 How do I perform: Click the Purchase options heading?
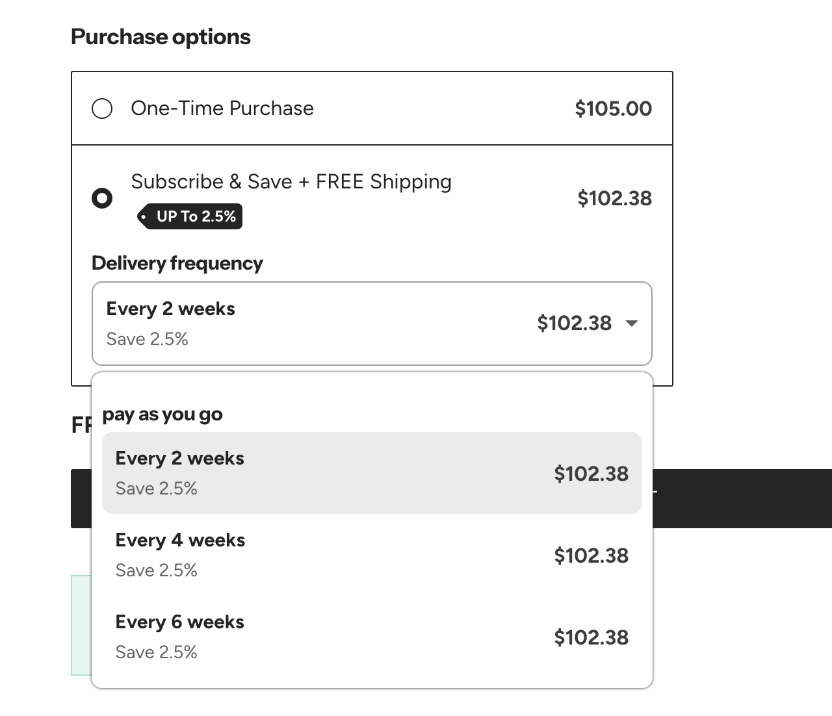(x=161, y=37)
